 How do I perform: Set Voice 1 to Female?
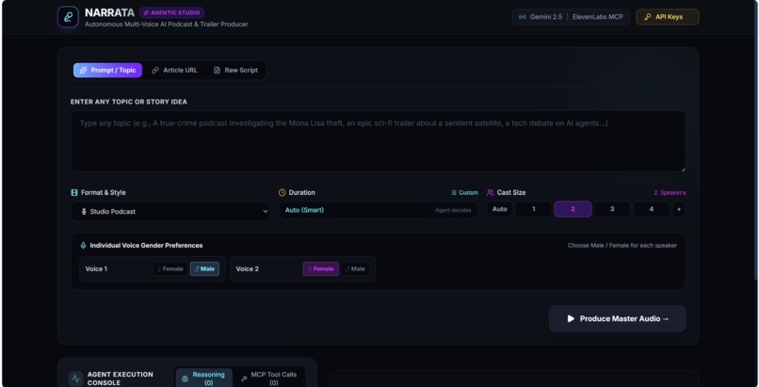click(x=170, y=269)
